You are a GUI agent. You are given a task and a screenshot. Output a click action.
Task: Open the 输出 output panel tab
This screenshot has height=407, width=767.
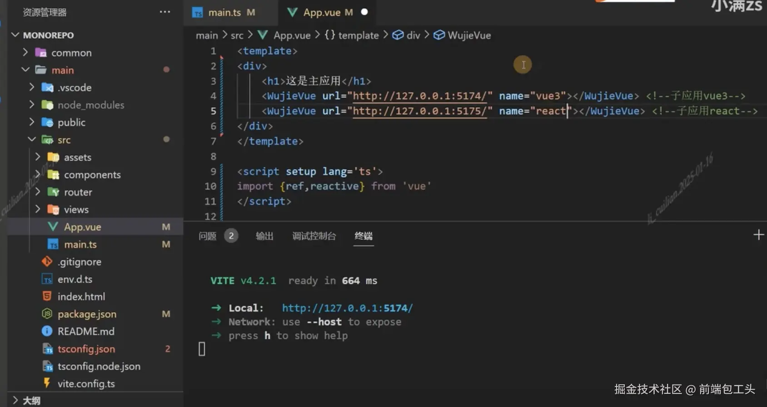(x=264, y=236)
